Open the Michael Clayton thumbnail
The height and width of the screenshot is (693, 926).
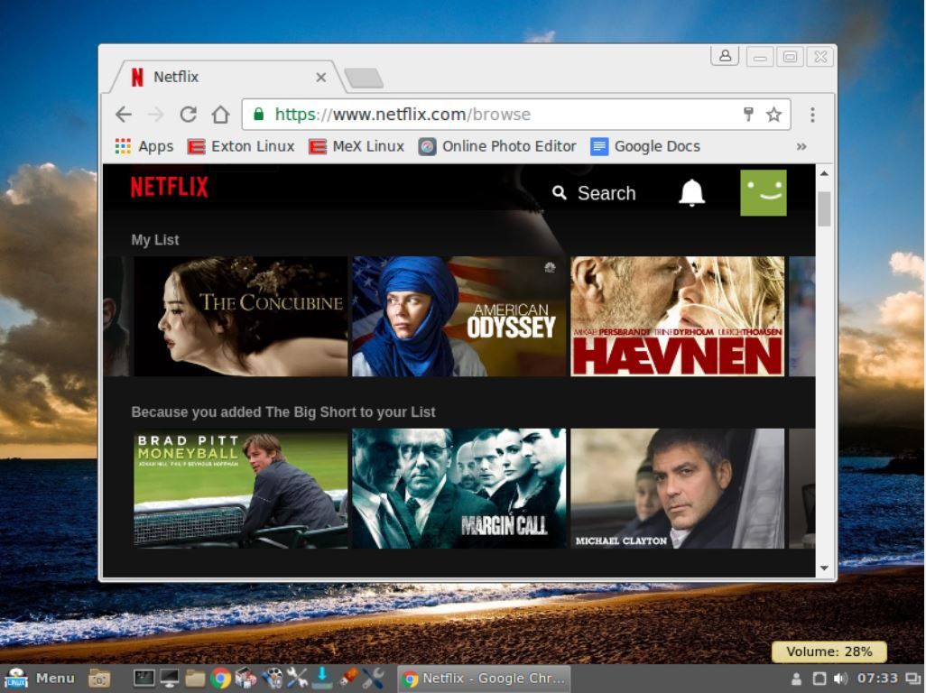(x=678, y=489)
